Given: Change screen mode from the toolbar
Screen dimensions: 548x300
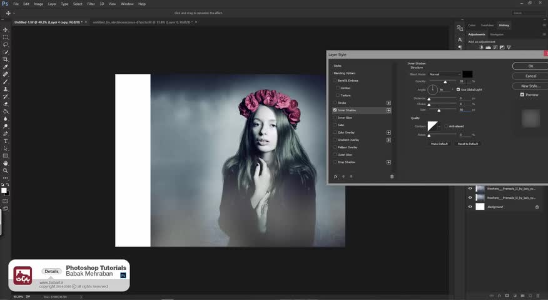Looking at the screenshot, I should tap(6, 209).
